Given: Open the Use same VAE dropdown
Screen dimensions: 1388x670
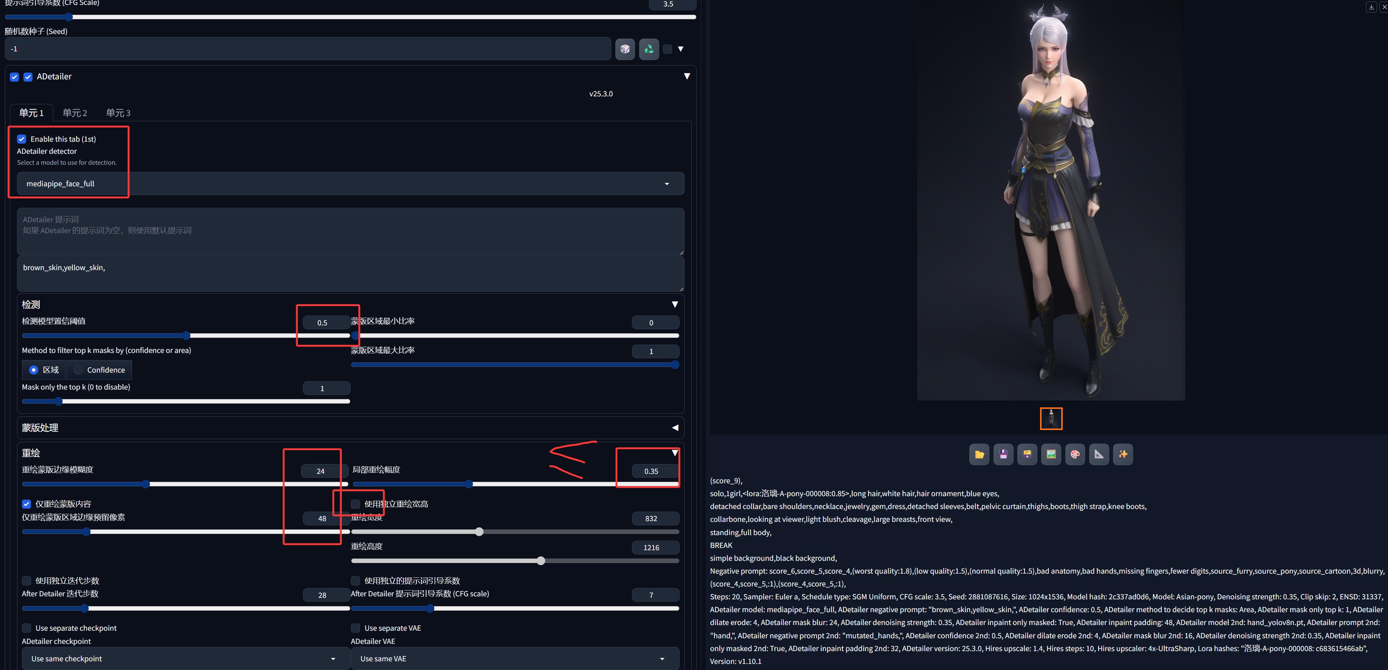Looking at the screenshot, I should click(515, 659).
